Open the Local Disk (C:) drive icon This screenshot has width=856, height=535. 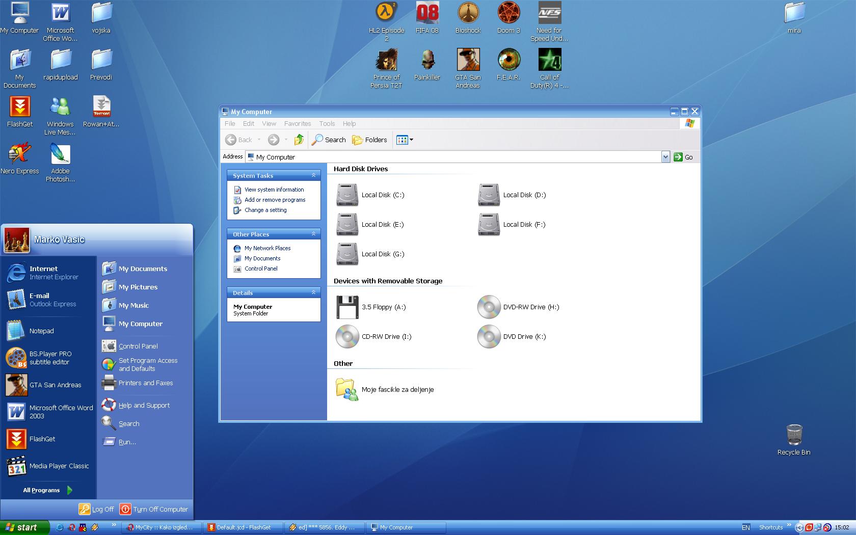pos(347,195)
